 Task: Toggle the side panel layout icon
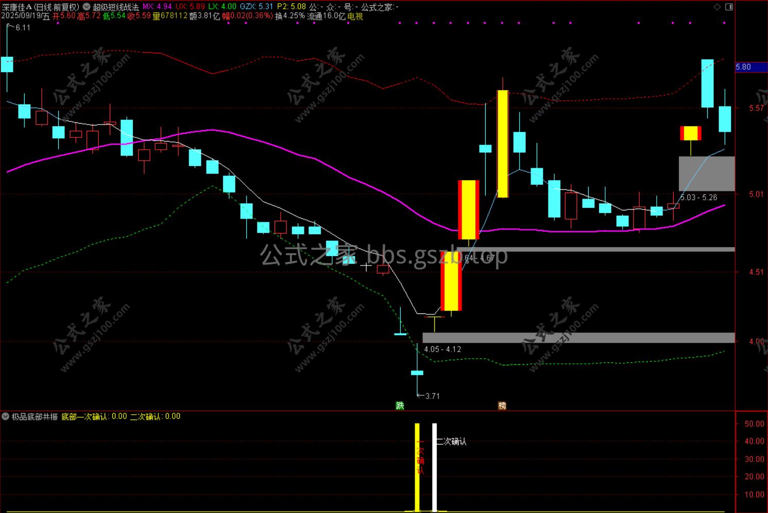click(x=729, y=7)
